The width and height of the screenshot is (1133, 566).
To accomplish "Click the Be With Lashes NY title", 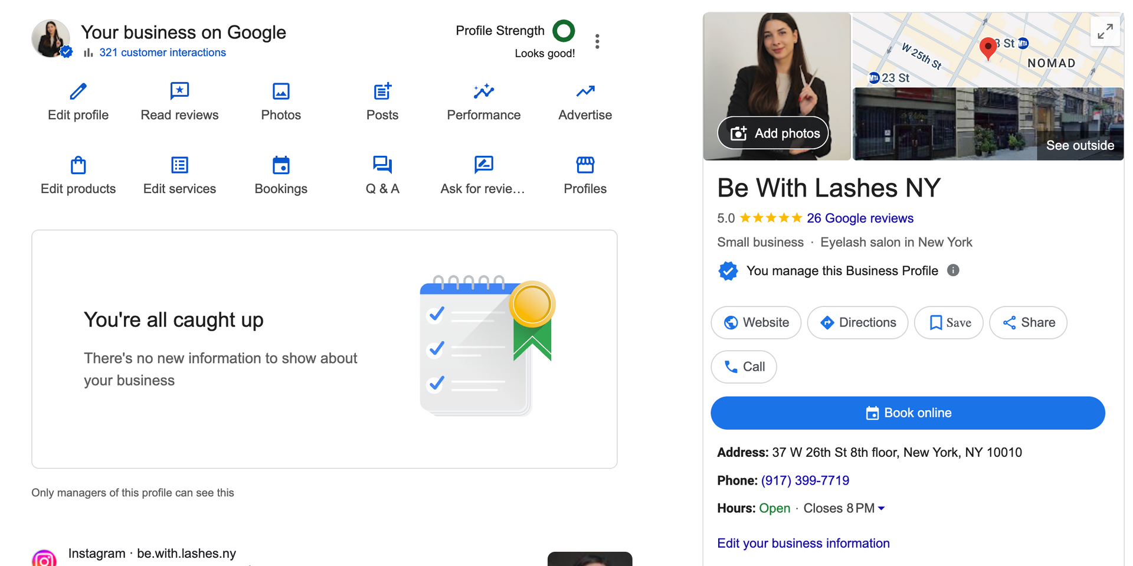I will coord(829,188).
